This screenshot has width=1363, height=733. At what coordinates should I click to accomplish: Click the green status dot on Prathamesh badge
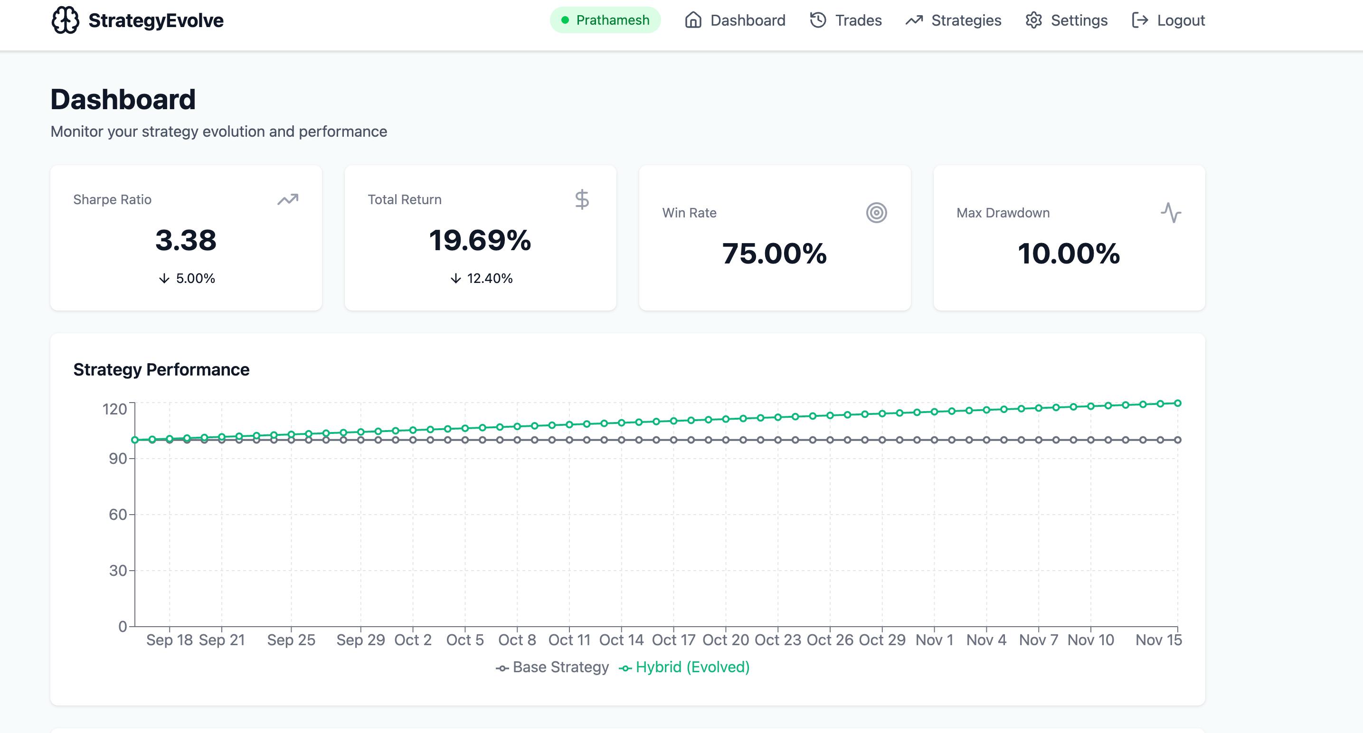[x=565, y=20]
